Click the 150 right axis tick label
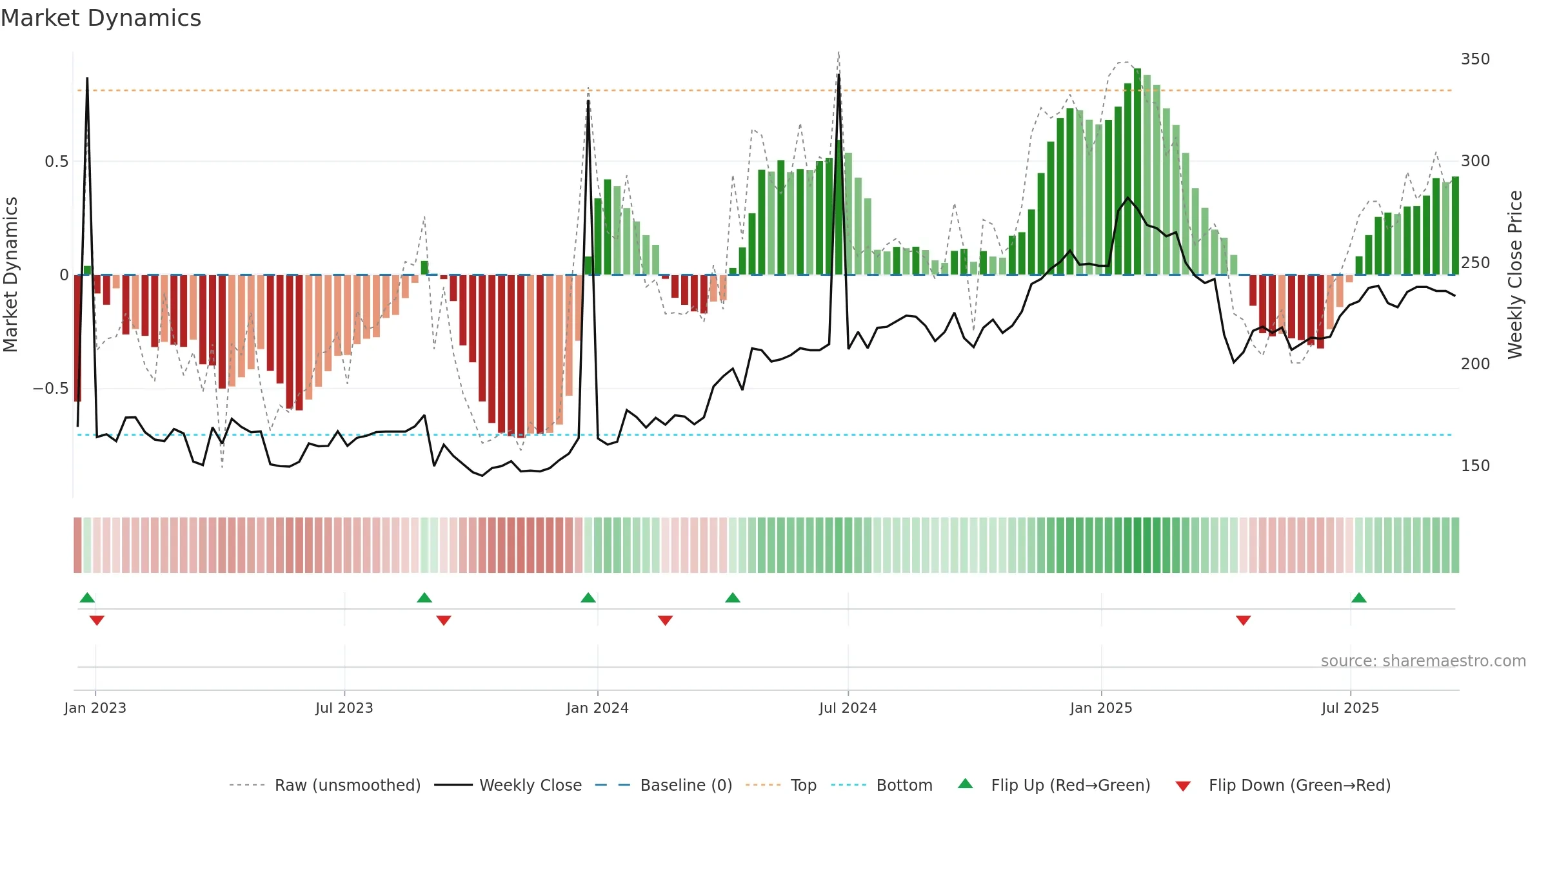The width and height of the screenshot is (1548, 870). (x=1476, y=466)
